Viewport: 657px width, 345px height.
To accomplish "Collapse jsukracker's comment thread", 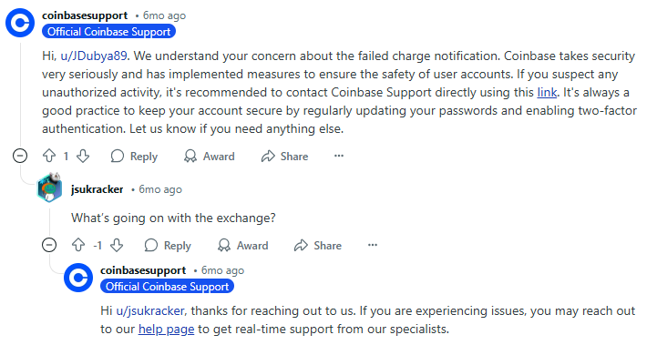I will [49, 245].
